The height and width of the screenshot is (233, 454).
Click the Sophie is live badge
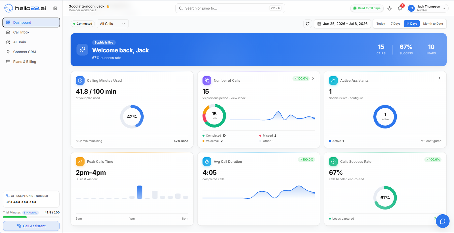tap(104, 43)
